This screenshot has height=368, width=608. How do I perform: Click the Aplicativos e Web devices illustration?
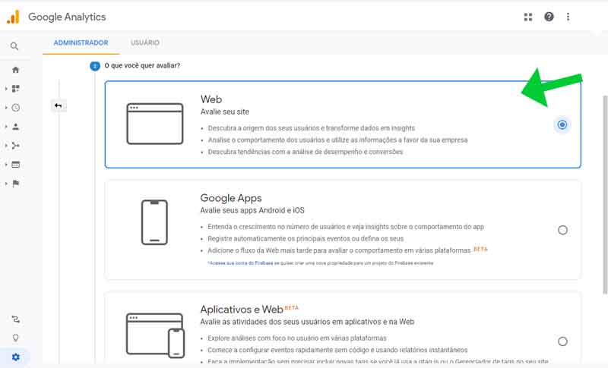pyautogui.click(x=155, y=335)
